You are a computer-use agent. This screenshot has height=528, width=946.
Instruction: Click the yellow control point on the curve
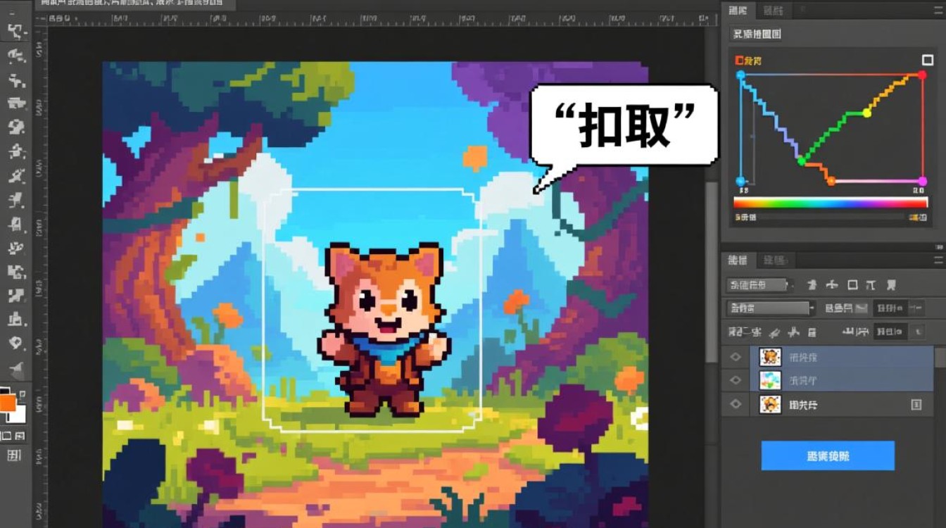pyautogui.click(x=866, y=113)
